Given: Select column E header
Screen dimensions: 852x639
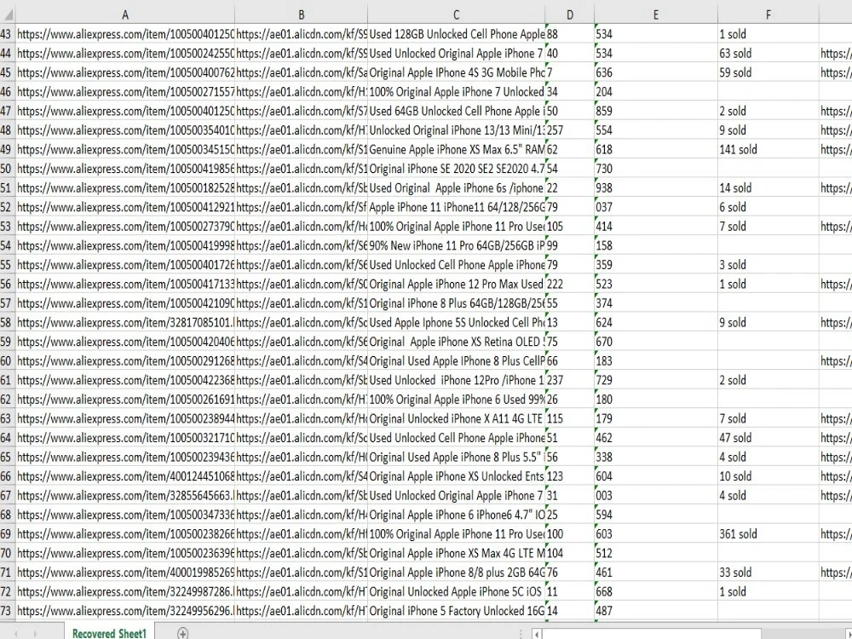Looking at the screenshot, I should pos(656,14).
